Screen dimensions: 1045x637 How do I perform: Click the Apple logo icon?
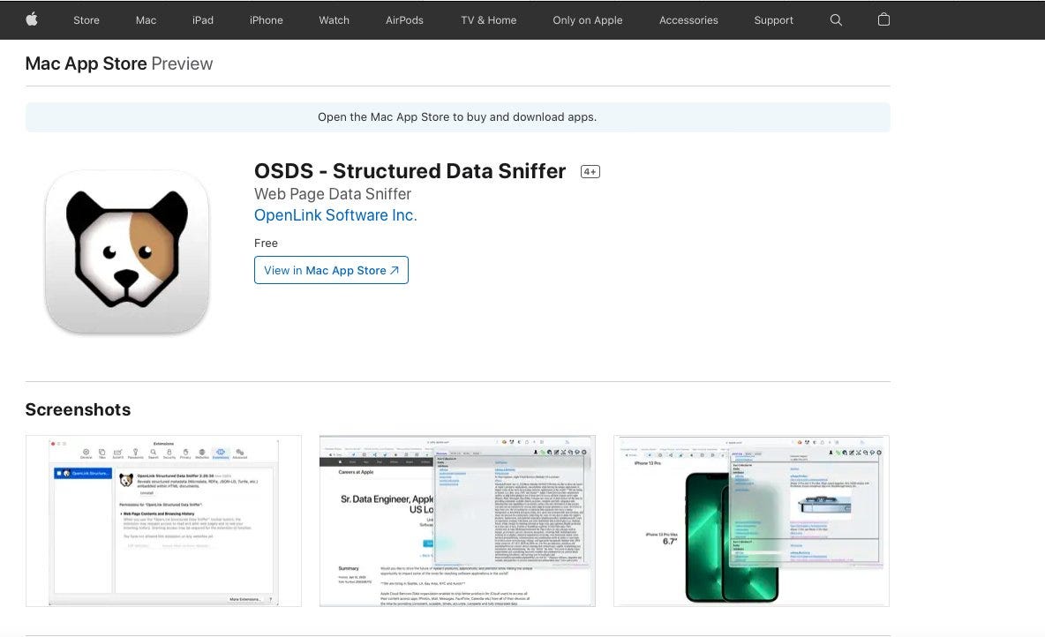31,19
